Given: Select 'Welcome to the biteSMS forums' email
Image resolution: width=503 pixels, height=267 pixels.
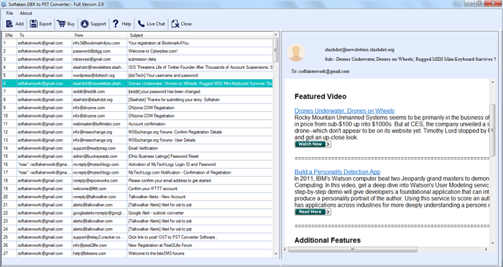Looking at the screenshot, I should point(137,253).
